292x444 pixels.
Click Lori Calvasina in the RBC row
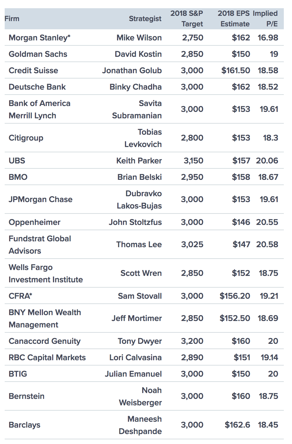coord(135,358)
